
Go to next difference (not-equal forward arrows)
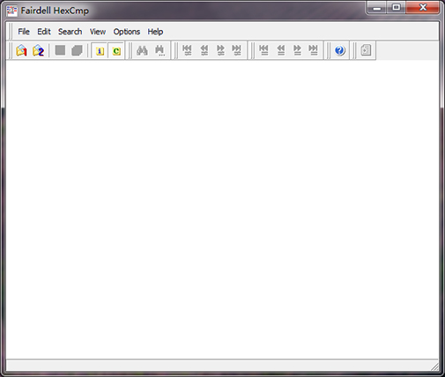[x=220, y=50]
